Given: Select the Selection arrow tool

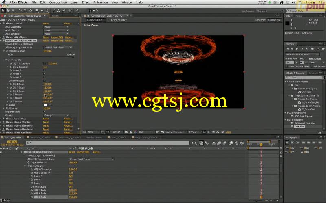Looking at the screenshot, I should (3, 11).
